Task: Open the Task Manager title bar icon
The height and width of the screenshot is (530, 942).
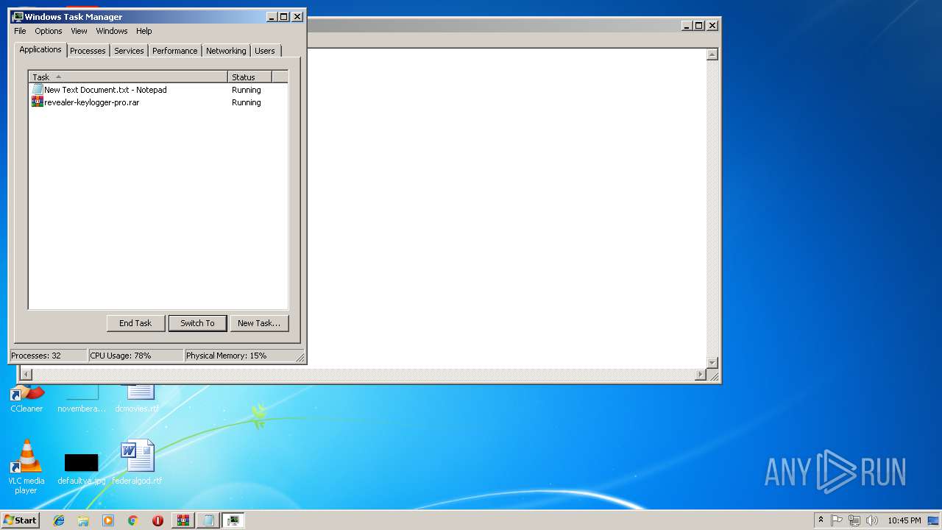Action: 18,16
